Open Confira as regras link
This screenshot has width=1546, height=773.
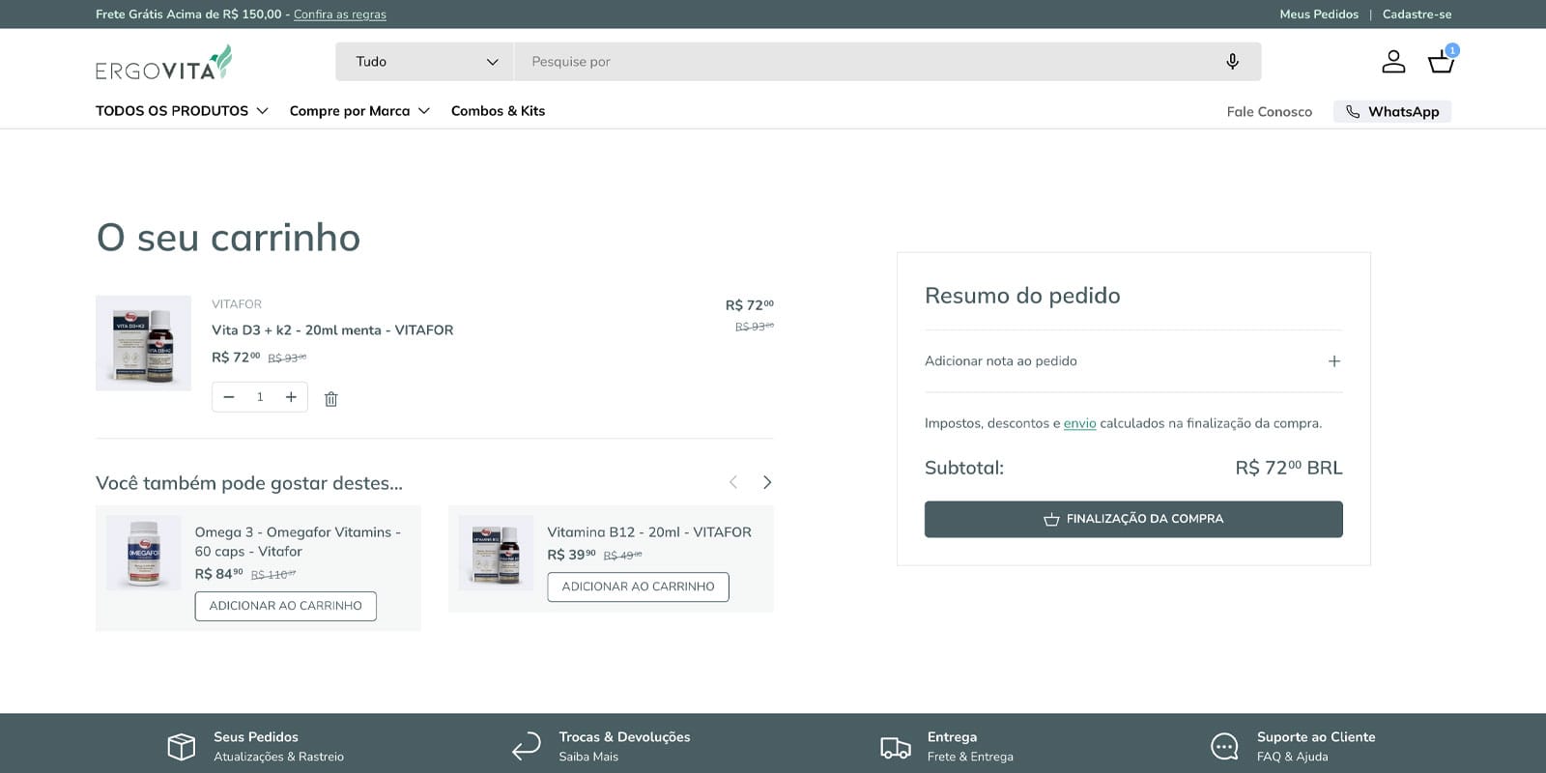coord(340,14)
